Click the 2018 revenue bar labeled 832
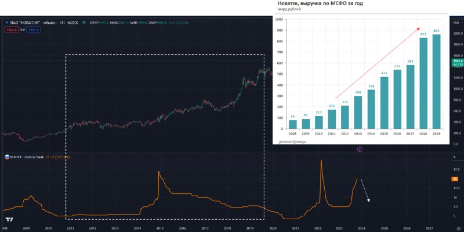 423,84
